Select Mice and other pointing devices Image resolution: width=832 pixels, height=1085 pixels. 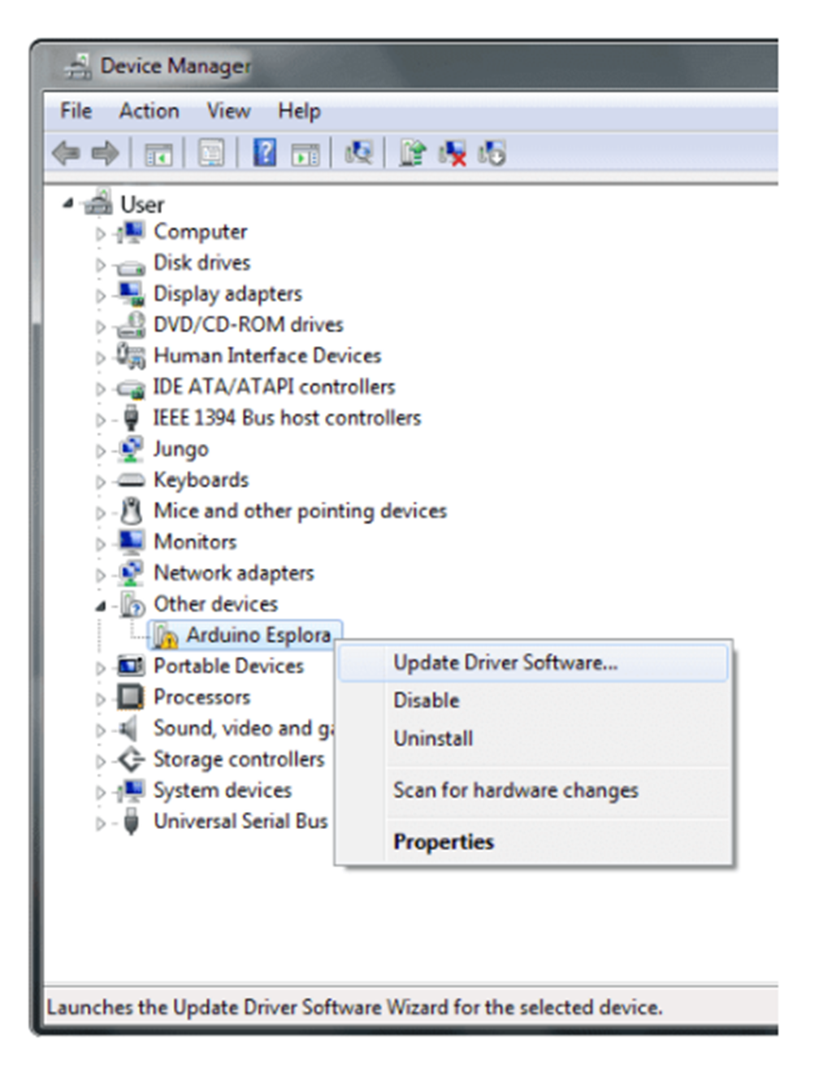tap(300, 511)
